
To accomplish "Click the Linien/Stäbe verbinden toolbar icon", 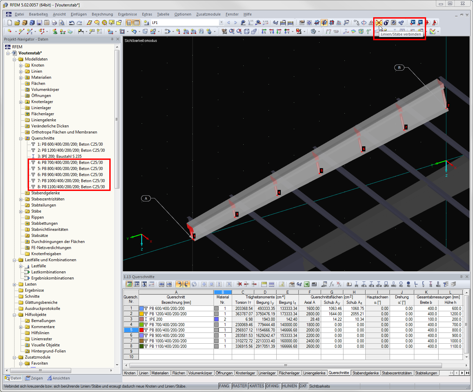I will [x=379, y=23].
